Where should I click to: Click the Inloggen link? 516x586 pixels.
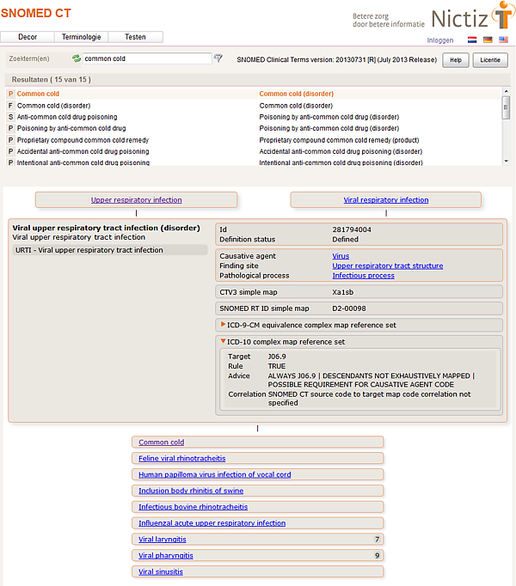(x=439, y=40)
